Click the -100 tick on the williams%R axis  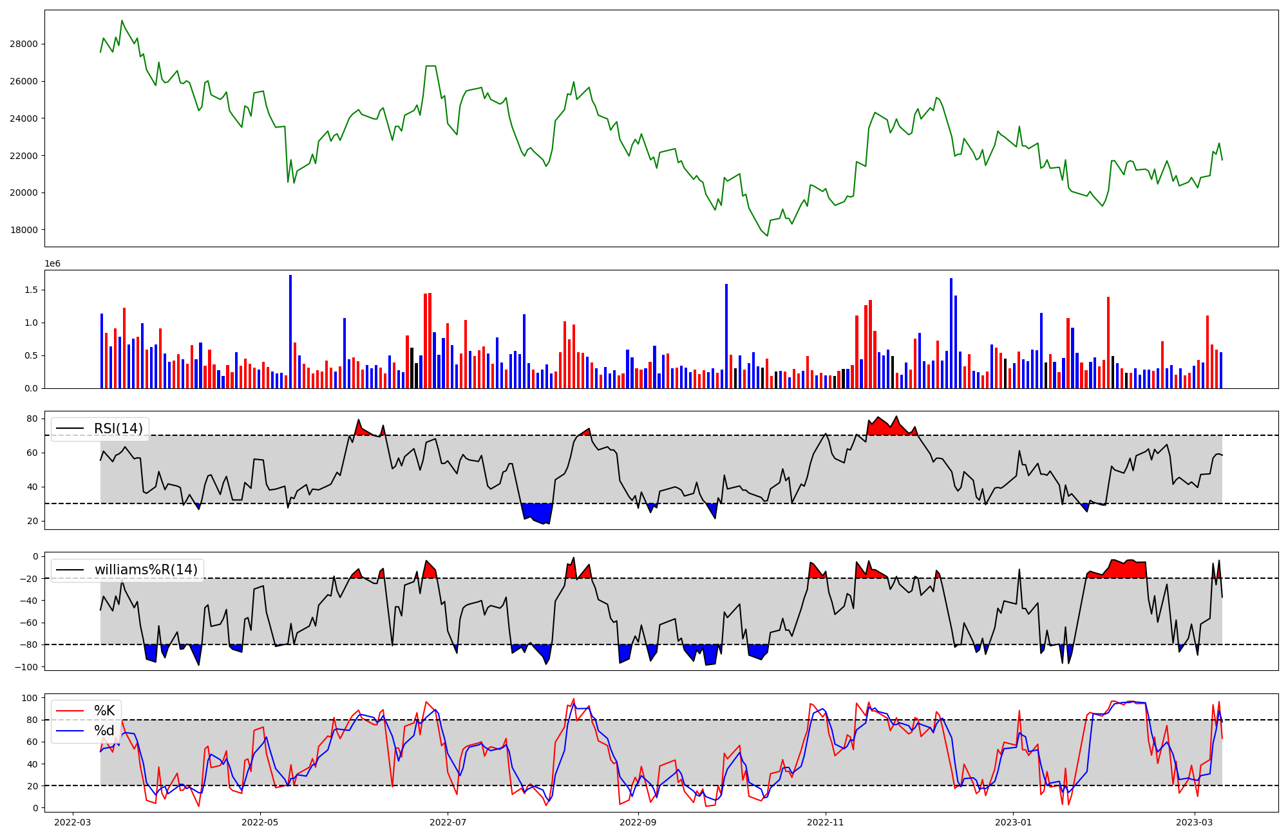click(x=26, y=667)
